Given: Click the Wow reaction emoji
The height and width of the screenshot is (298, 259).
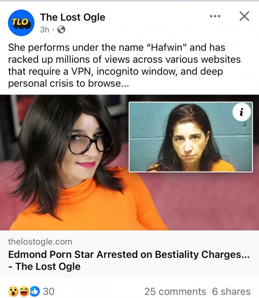Looking at the screenshot, I should [13, 291].
